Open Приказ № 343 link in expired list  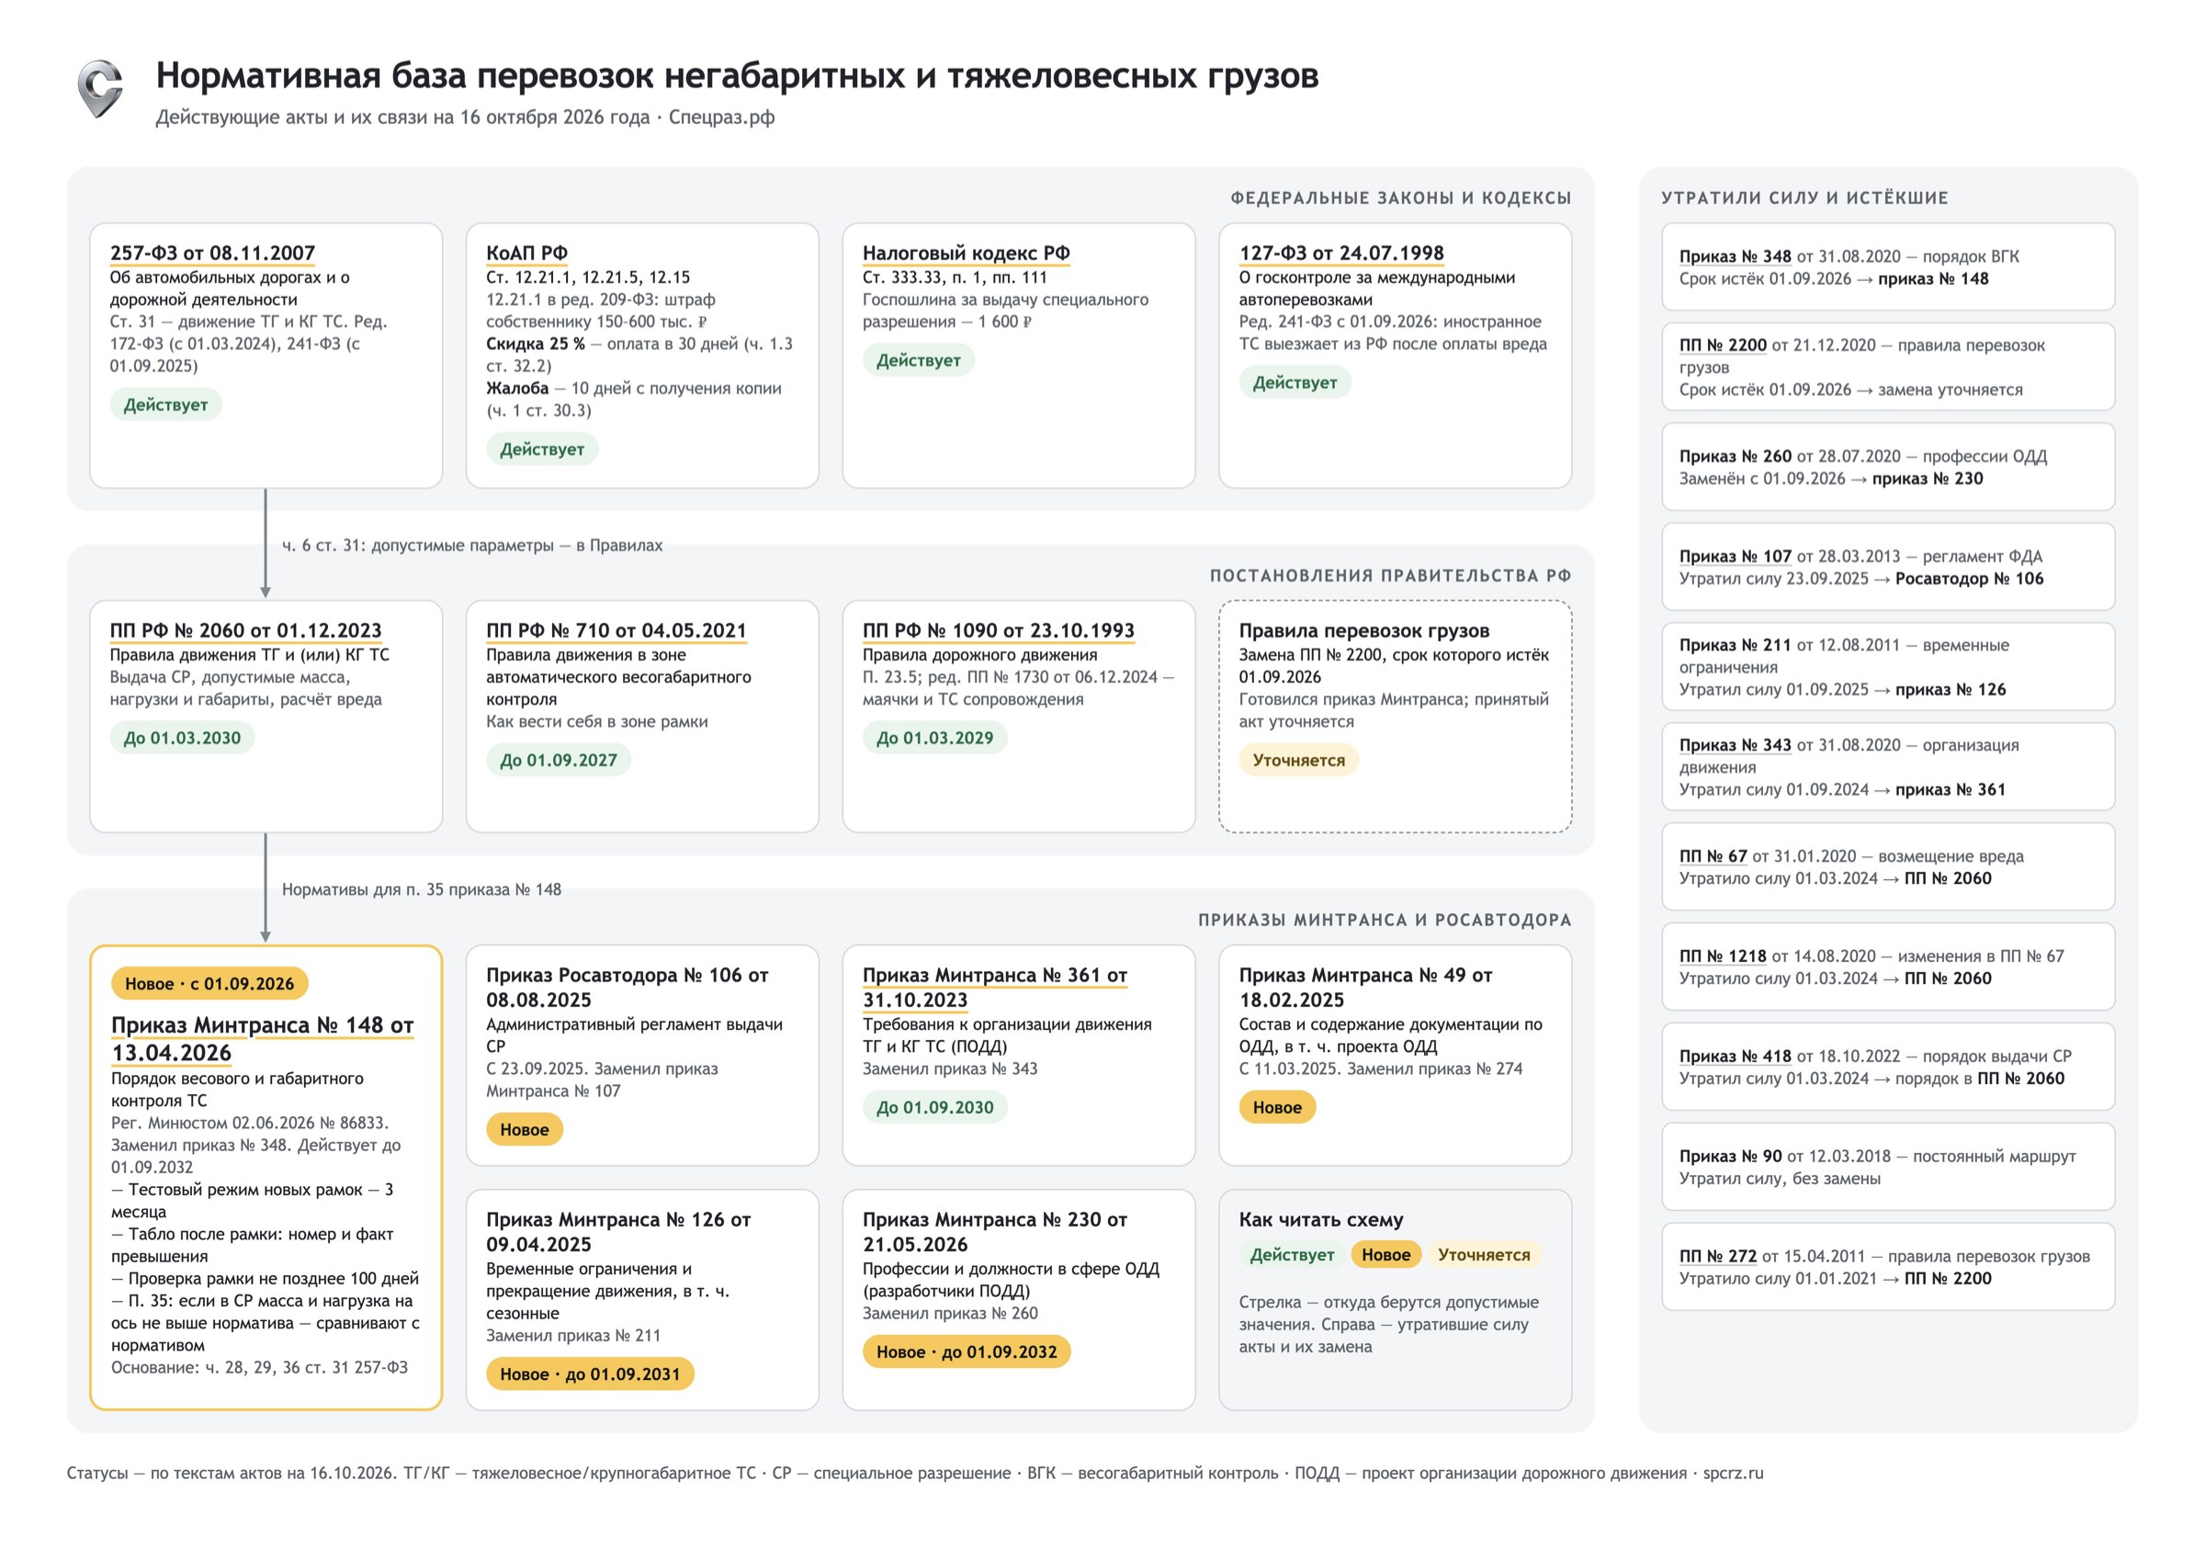click(x=1735, y=744)
